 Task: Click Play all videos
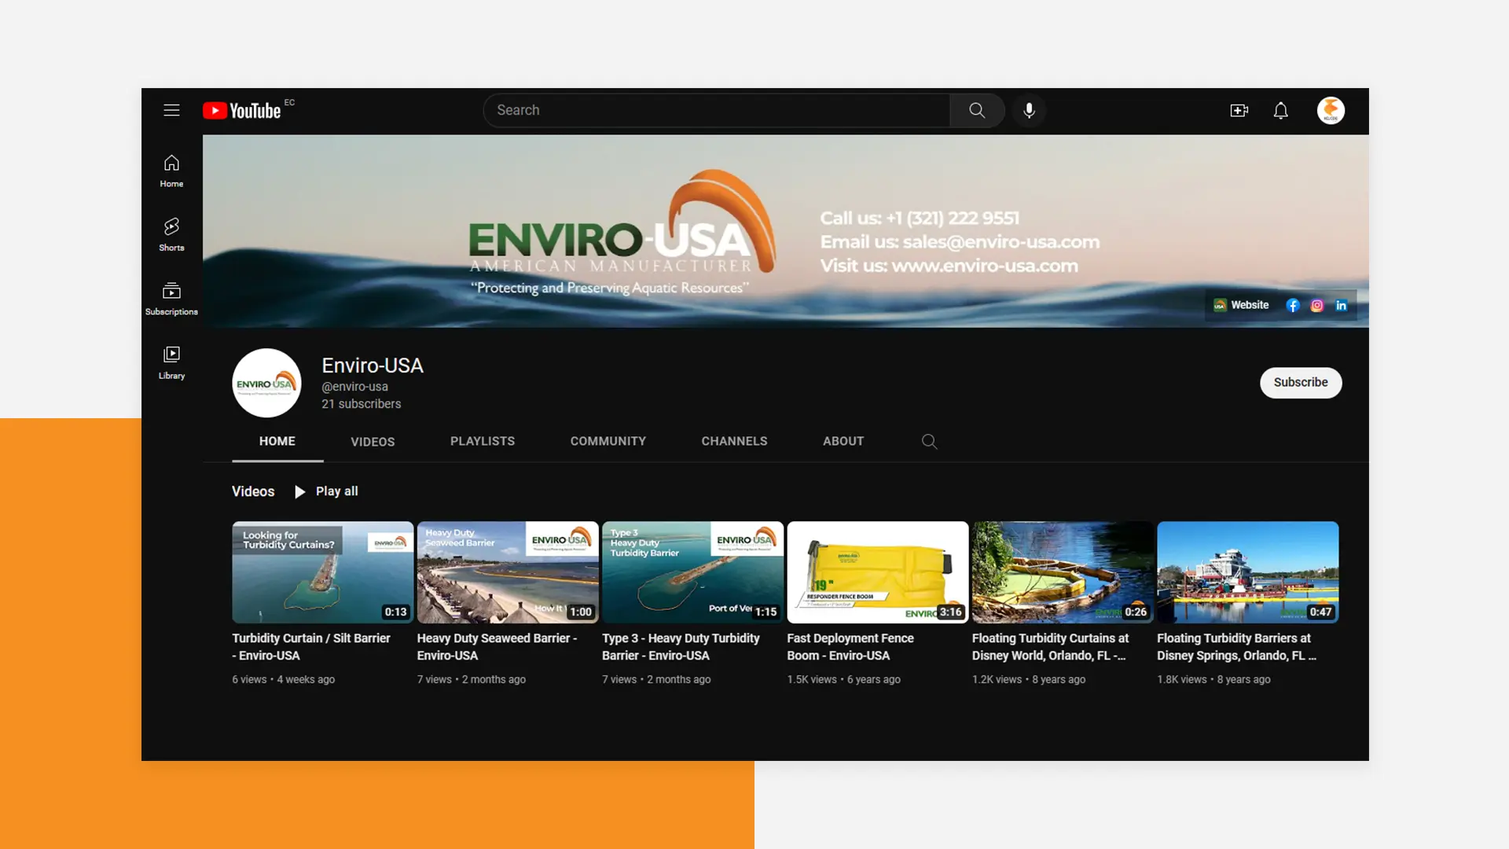pyautogui.click(x=326, y=491)
